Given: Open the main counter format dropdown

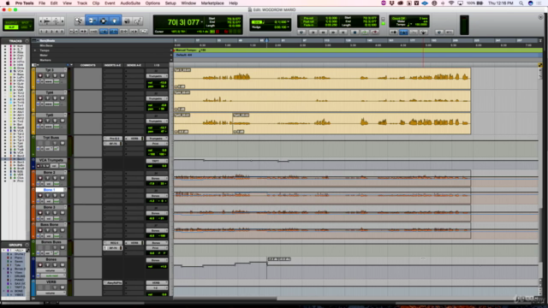Looking at the screenshot, I should (x=202, y=22).
